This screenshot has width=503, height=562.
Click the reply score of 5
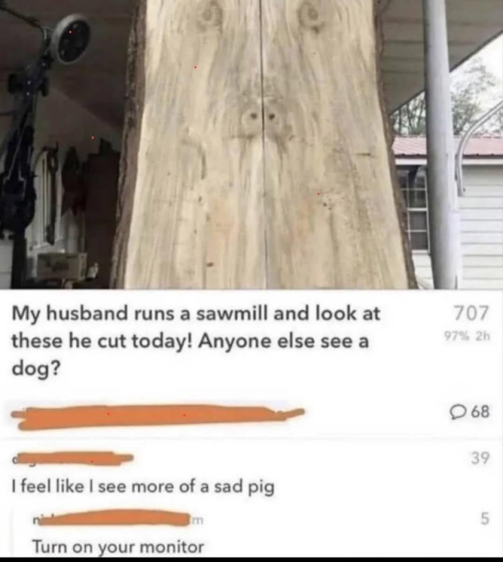click(485, 519)
